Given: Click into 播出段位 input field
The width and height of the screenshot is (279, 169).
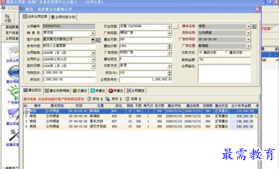Looking at the screenshot, I should [145, 59].
